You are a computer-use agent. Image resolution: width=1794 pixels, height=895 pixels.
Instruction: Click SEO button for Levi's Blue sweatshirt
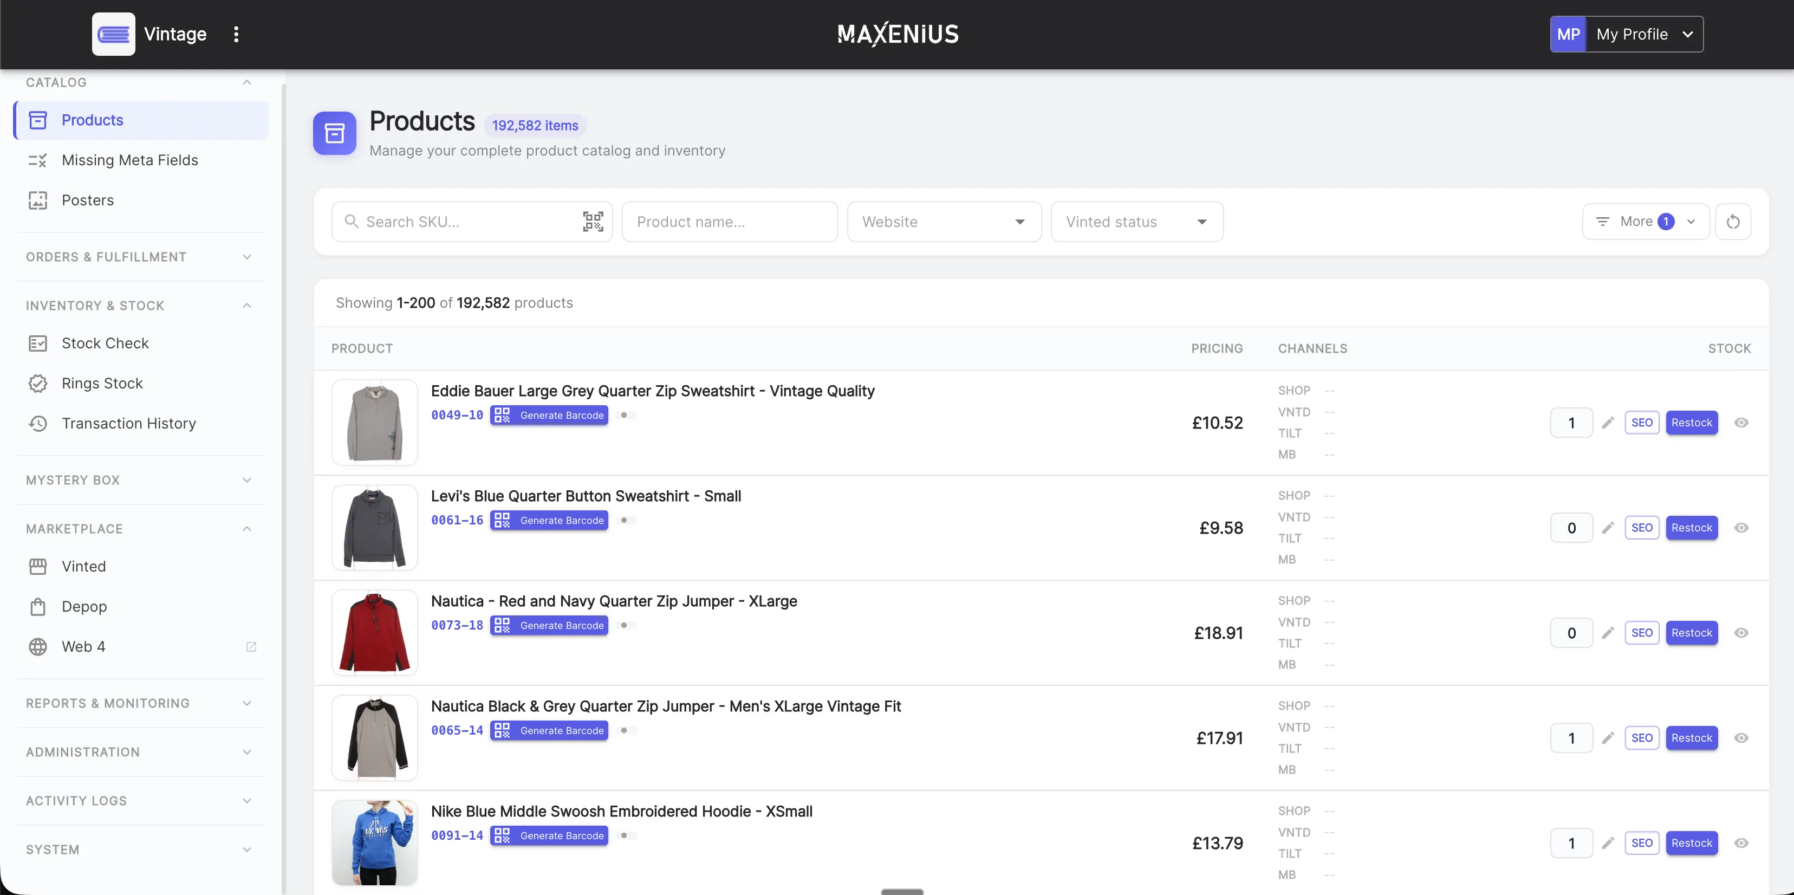(1641, 528)
